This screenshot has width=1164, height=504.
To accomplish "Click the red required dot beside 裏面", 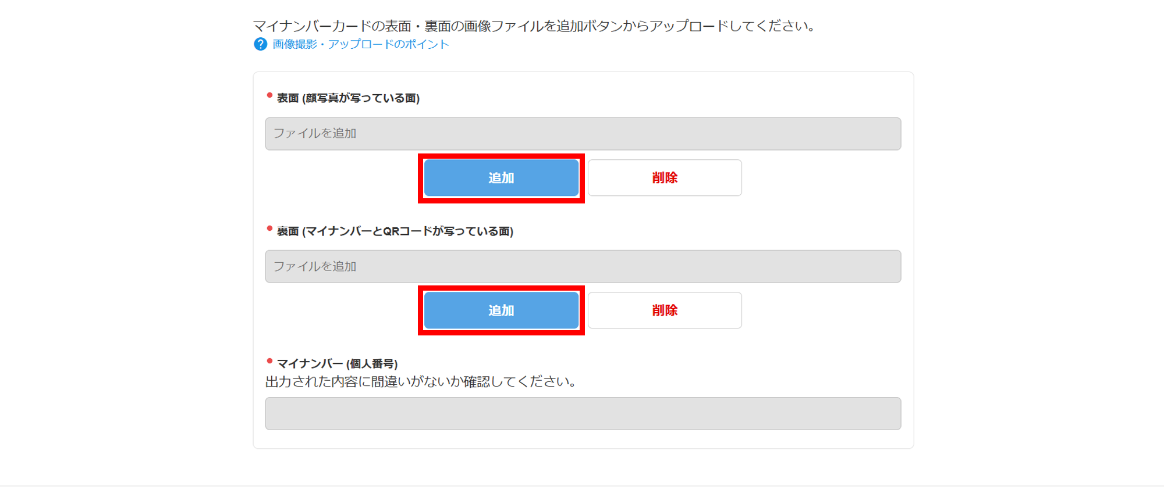I will coord(269,228).
